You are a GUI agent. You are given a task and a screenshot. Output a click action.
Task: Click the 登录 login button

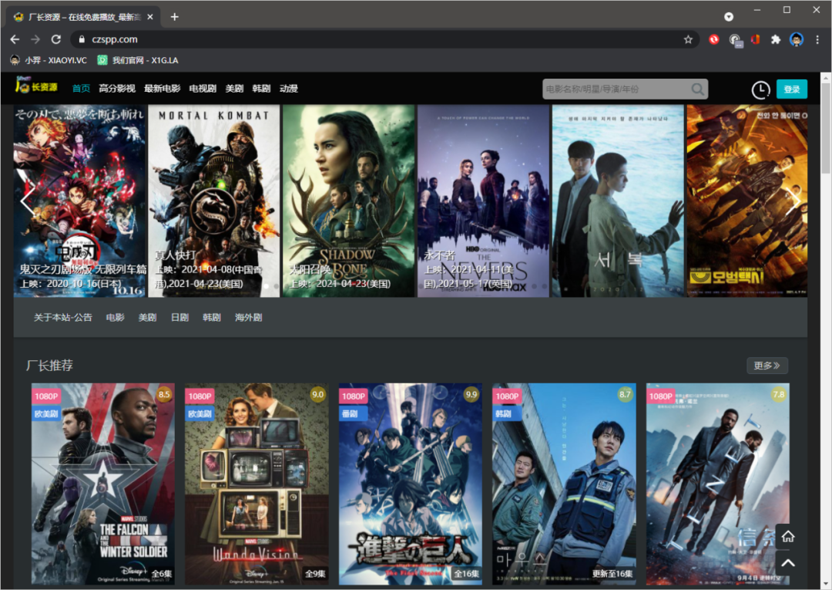point(791,89)
